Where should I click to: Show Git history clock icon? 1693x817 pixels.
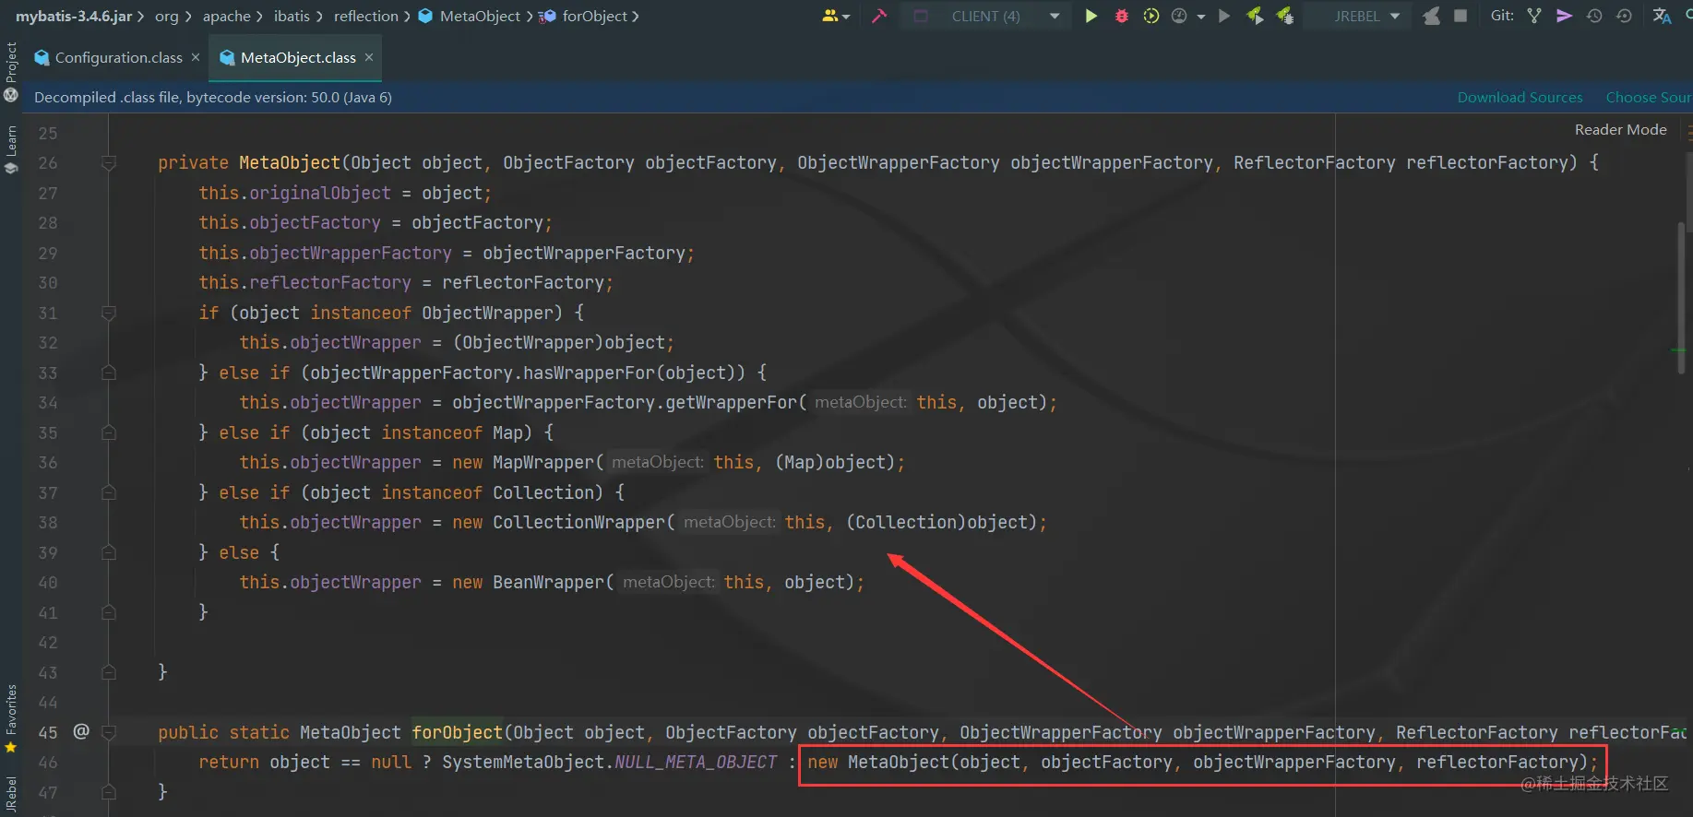point(1594,16)
